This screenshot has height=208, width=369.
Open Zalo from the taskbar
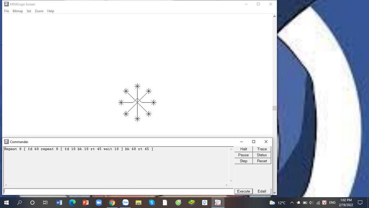coord(125,203)
